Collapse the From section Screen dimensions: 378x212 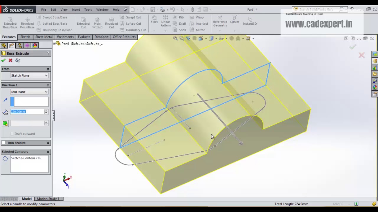(x=48, y=69)
